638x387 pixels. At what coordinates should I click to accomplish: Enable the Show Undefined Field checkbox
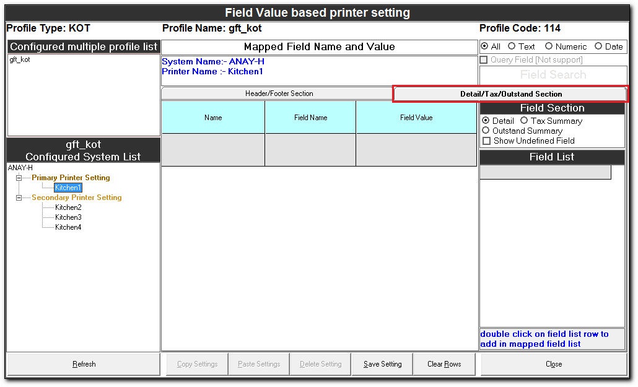pyautogui.click(x=486, y=141)
